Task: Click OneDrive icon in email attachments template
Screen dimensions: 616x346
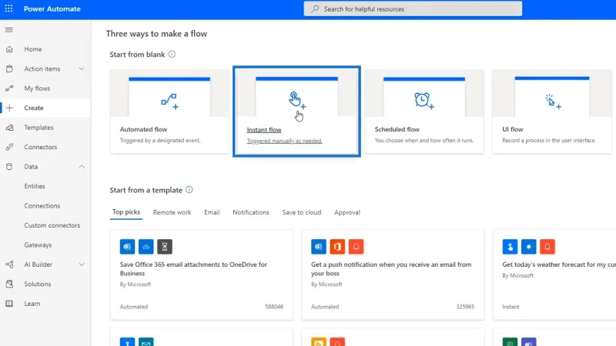Action: pyautogui.click(x=146, y=247)
